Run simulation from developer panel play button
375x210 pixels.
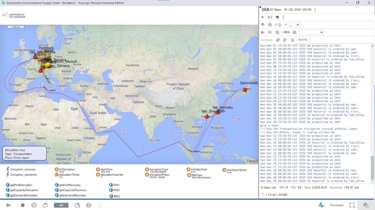click(x=263, y=17)
